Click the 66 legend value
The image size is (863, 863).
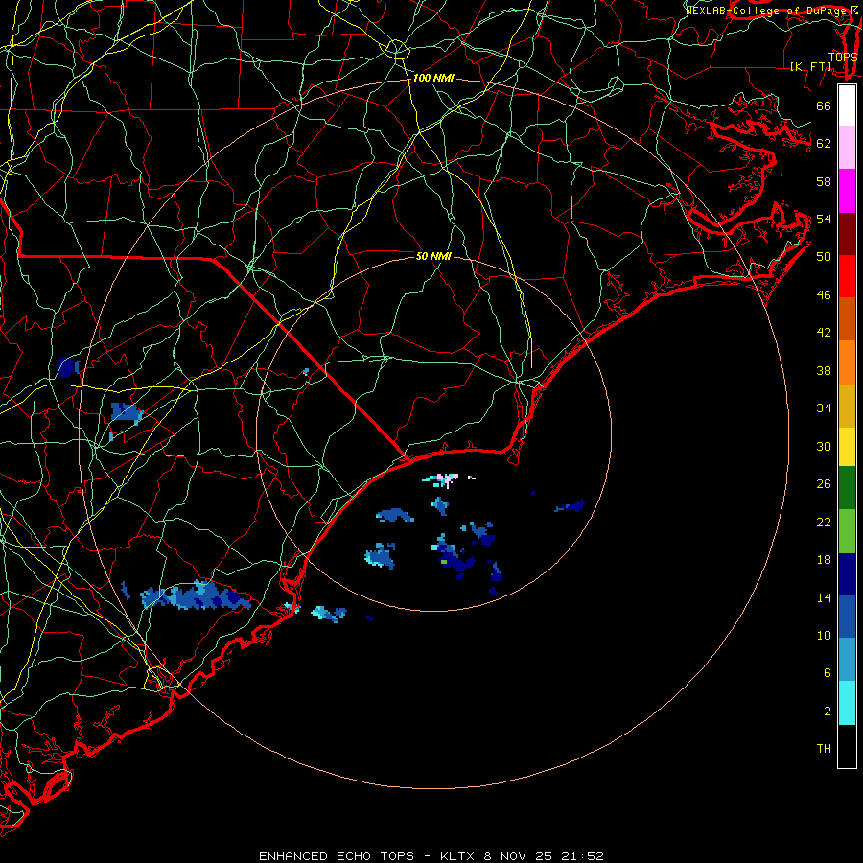(x=824, y=105)
